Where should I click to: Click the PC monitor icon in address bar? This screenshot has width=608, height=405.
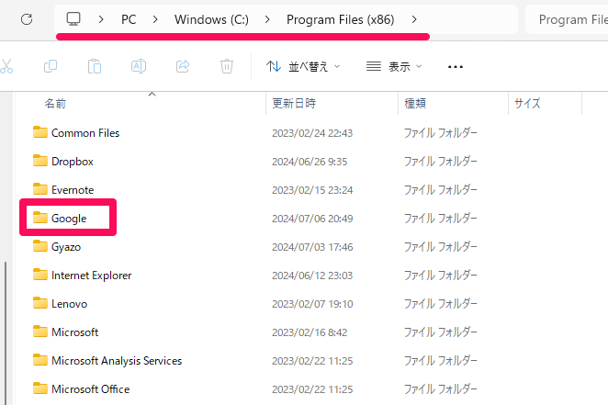point(73,18)
